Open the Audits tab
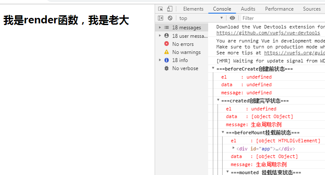Image resolution: width=325 pixels, height=175 pixels. pyautogui.click(x=248, y=9)
